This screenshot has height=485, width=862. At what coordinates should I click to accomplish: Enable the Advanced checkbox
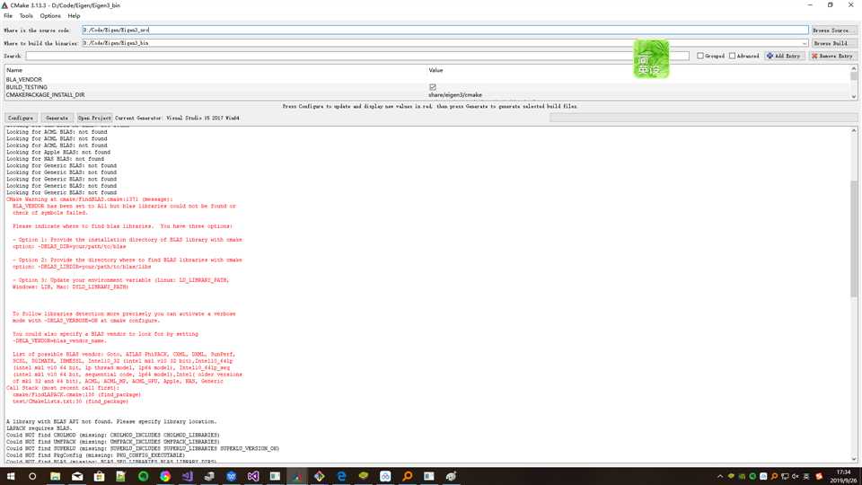pyautogui.click(x=733, y=56)
